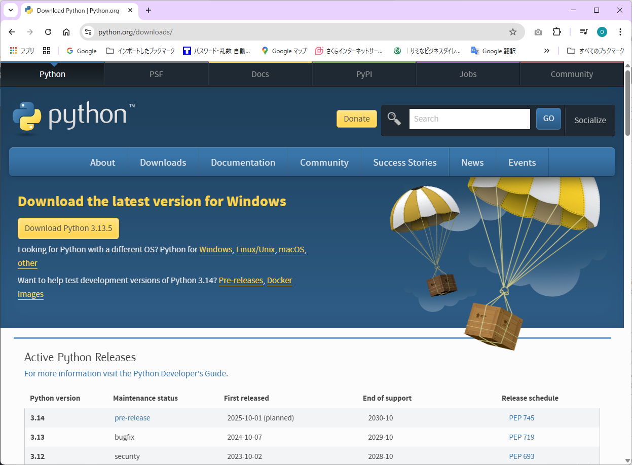Click the home icon in toolbar

click(66, 32)
